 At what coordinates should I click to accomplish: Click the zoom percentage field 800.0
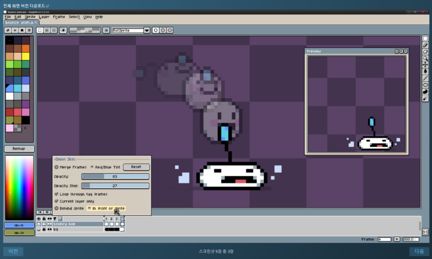point(411,239)
